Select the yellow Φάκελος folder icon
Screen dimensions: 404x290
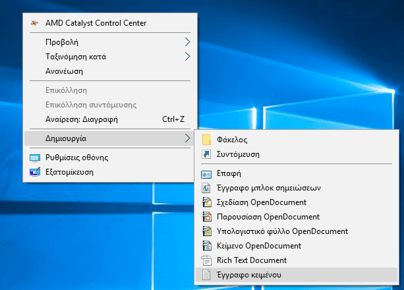point(206,140)
